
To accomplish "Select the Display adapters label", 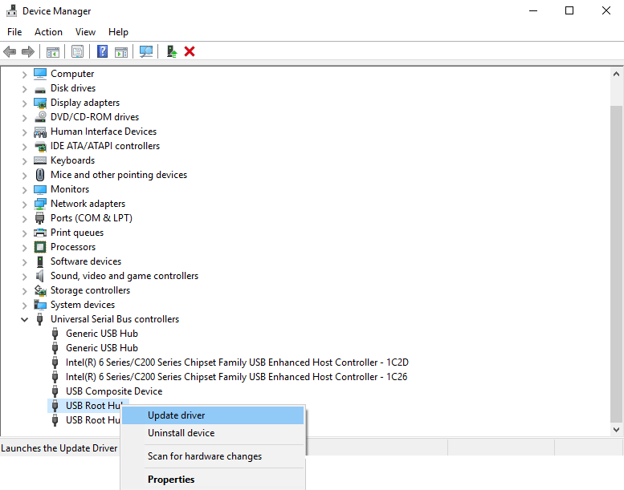I will pos(85,103).
